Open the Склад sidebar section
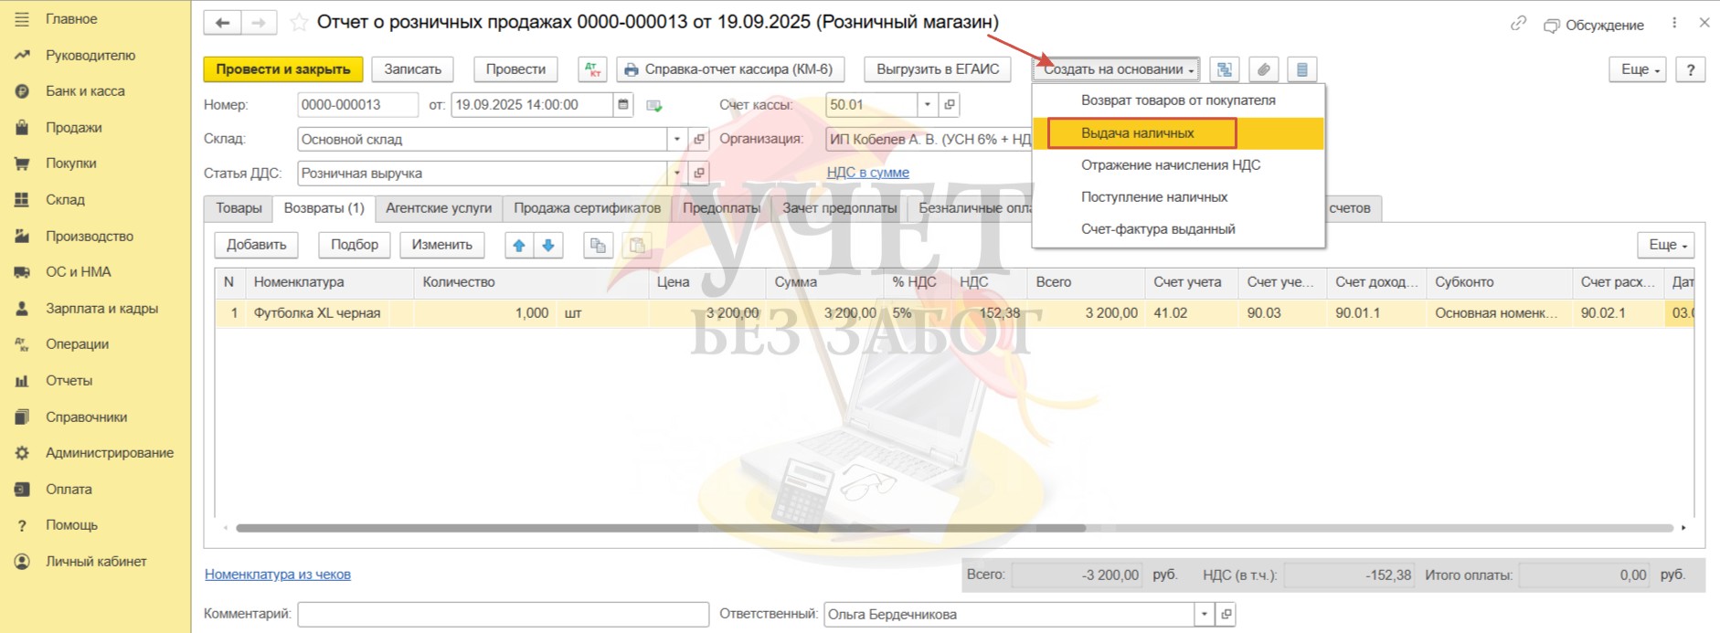Screen dimensions: 1720x633 tap(65, 199)
